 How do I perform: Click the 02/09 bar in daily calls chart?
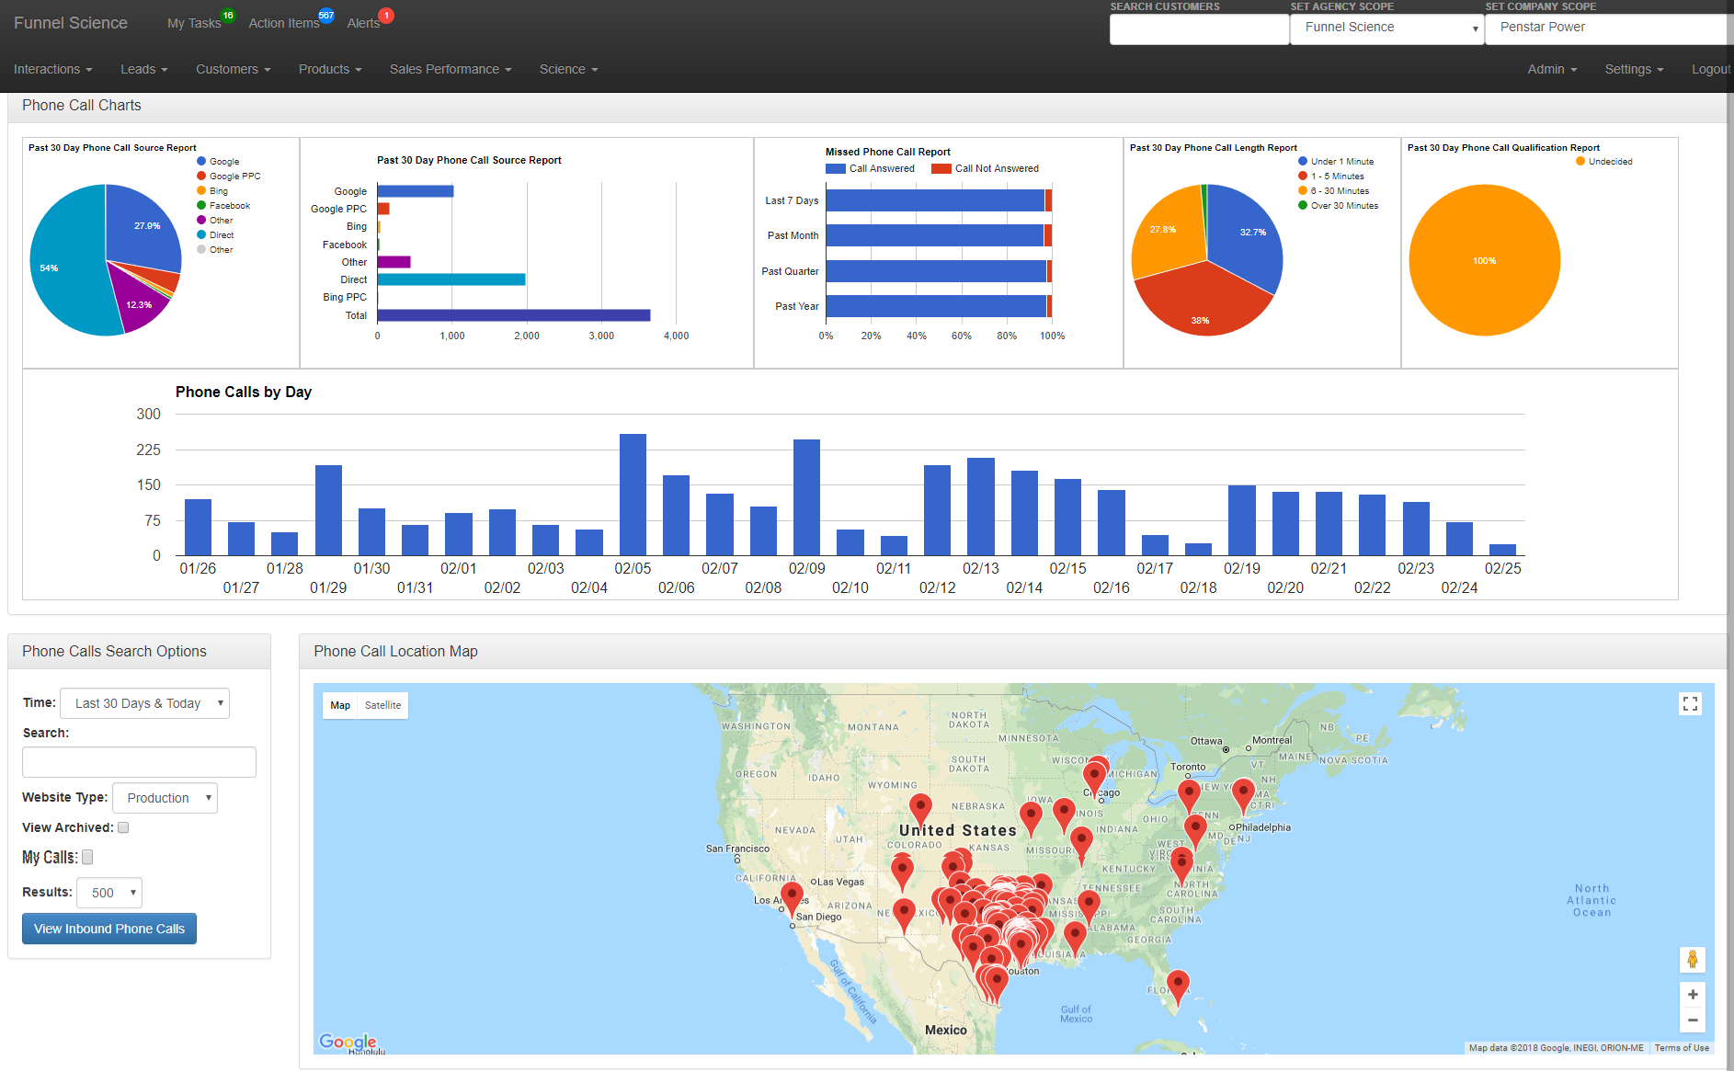point(806,497)
